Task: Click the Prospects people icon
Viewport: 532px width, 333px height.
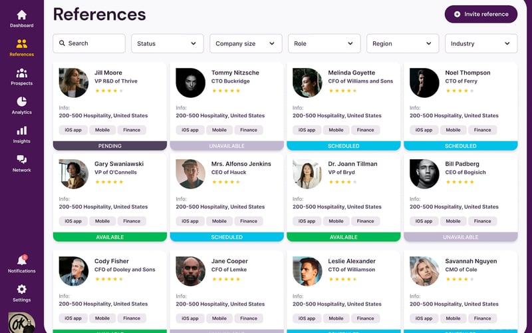Action: tap(21, 73)
